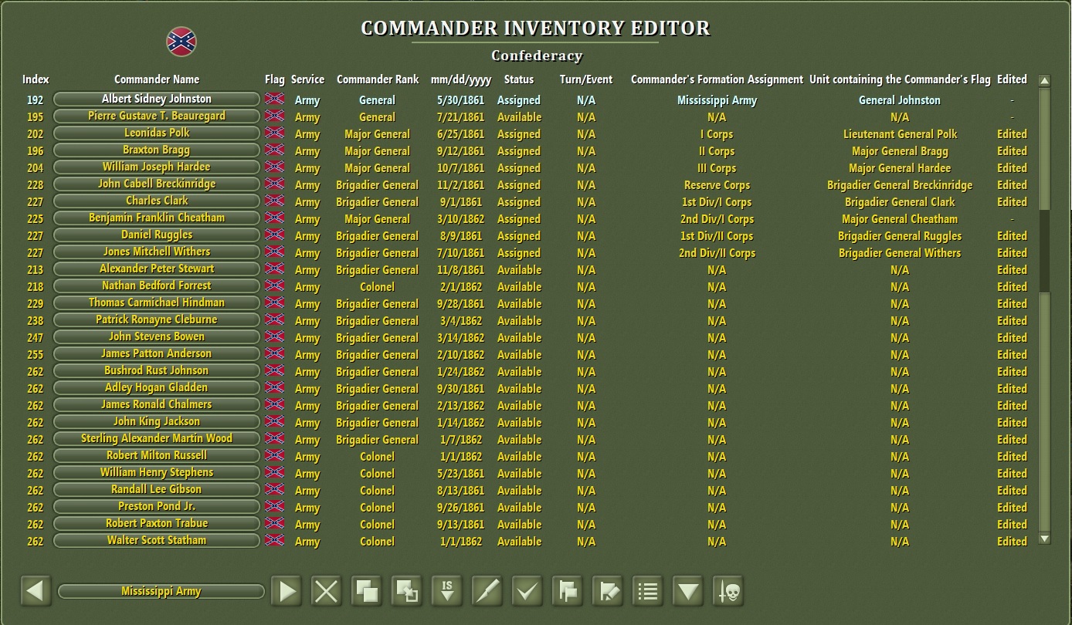Click the scrollbar up arrow
Screen dimensions: 1072x625
[1044, 80]
